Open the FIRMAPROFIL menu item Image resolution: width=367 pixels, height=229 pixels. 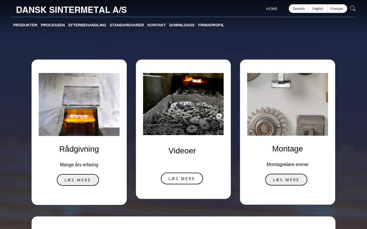(211, 25)
